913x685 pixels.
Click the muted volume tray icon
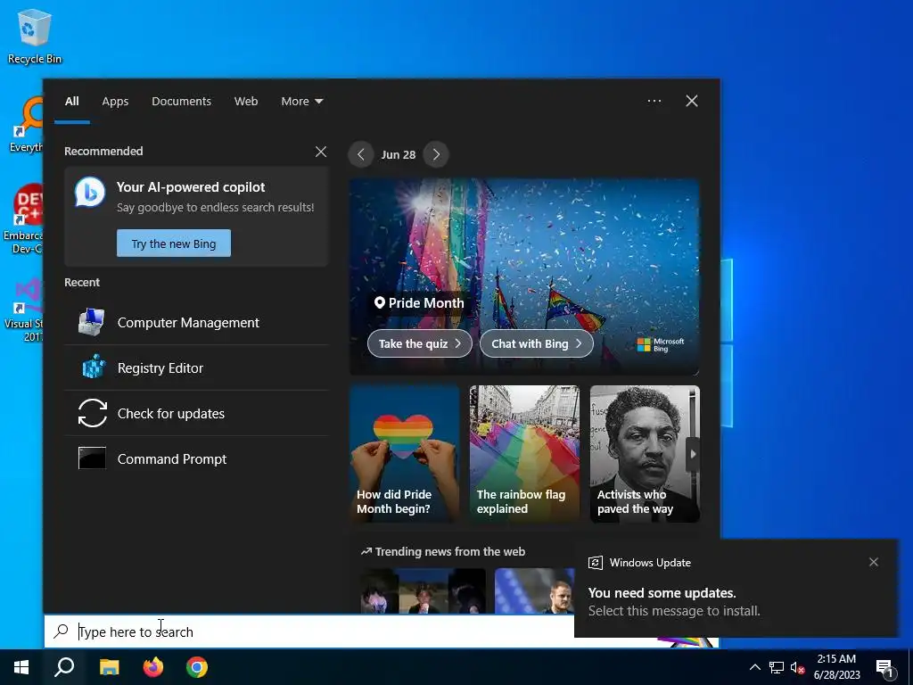click(x=797, y=667)
